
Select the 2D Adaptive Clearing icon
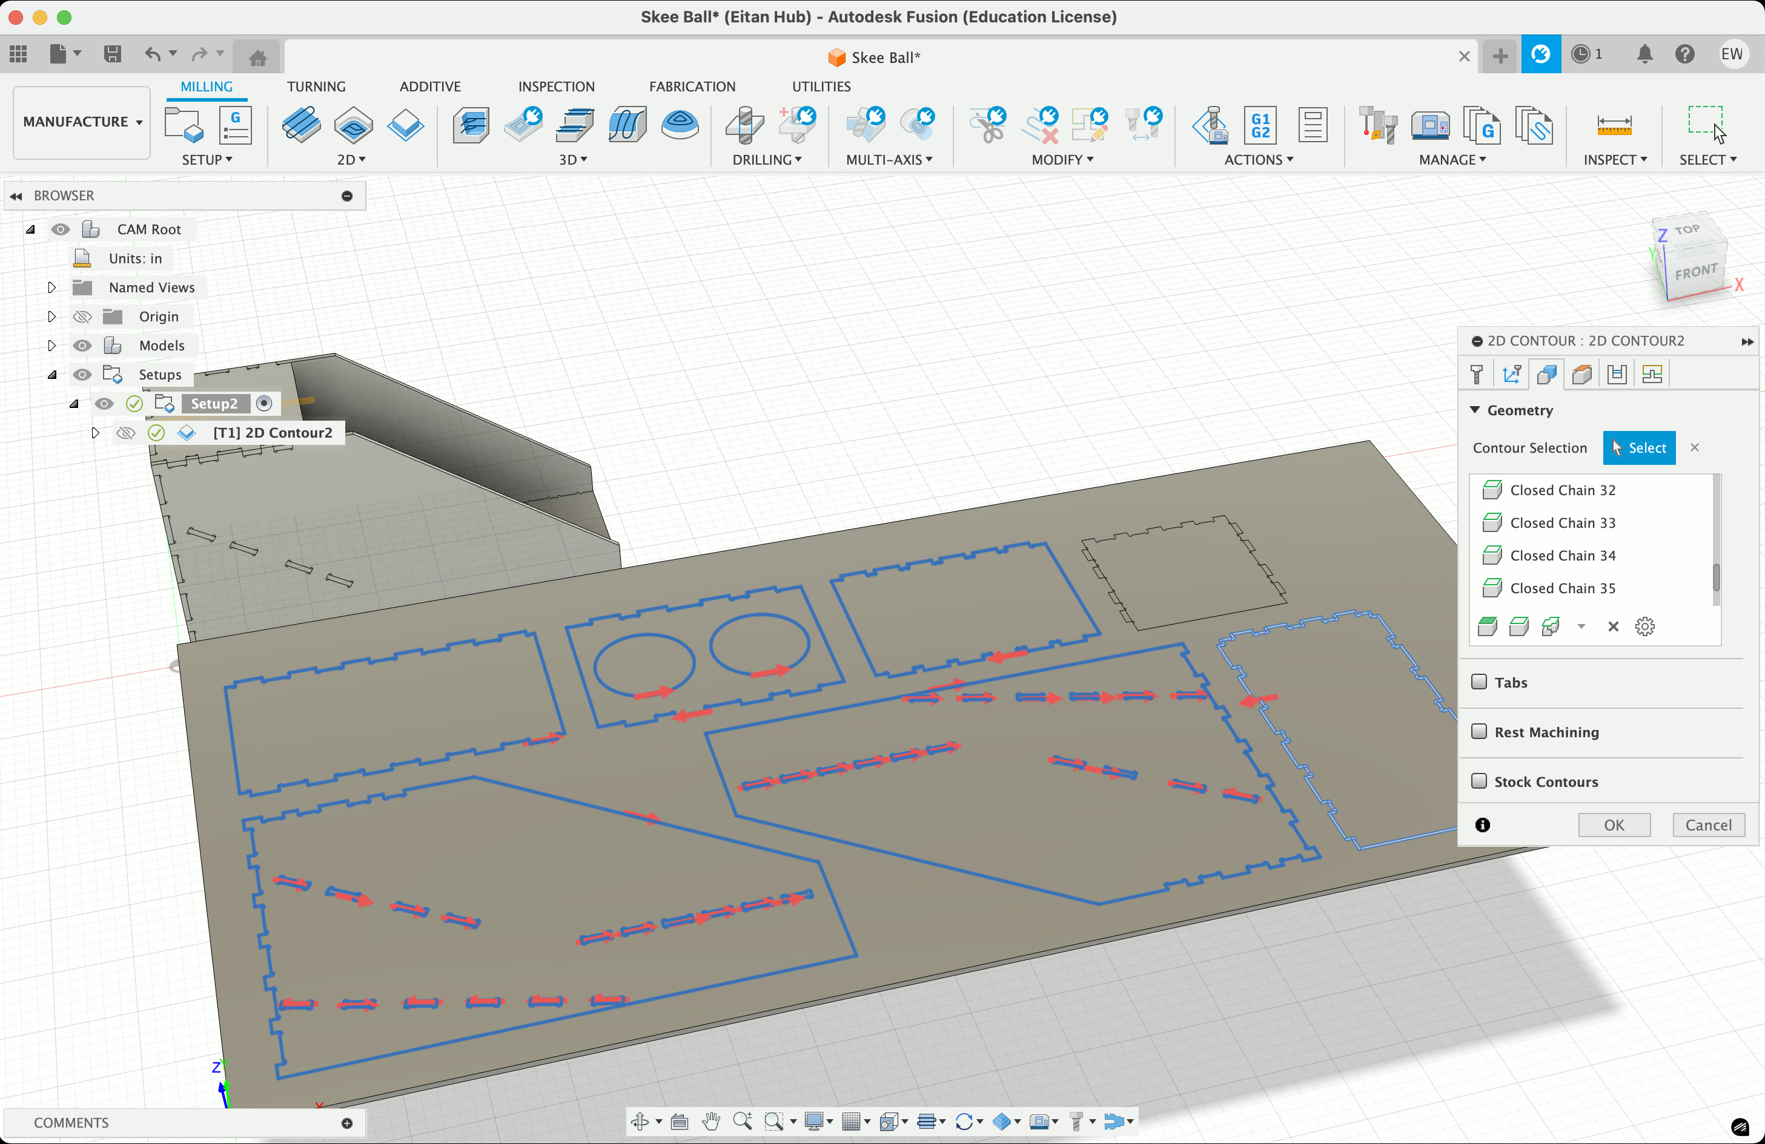[x=301, y=125]
